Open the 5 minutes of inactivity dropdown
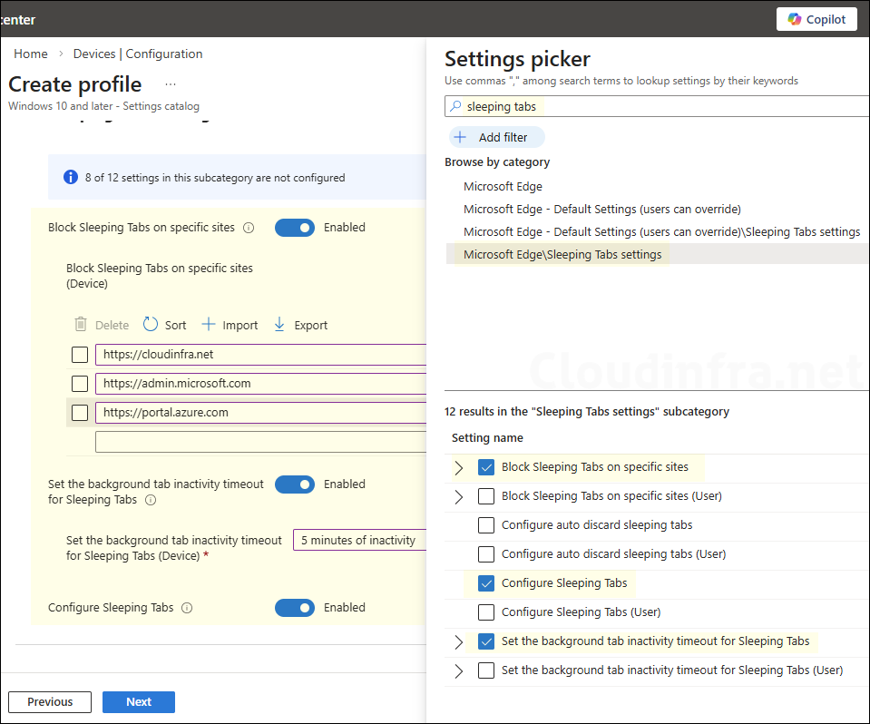The height and width of the screenshot is (724, 870). click(359, 540)
